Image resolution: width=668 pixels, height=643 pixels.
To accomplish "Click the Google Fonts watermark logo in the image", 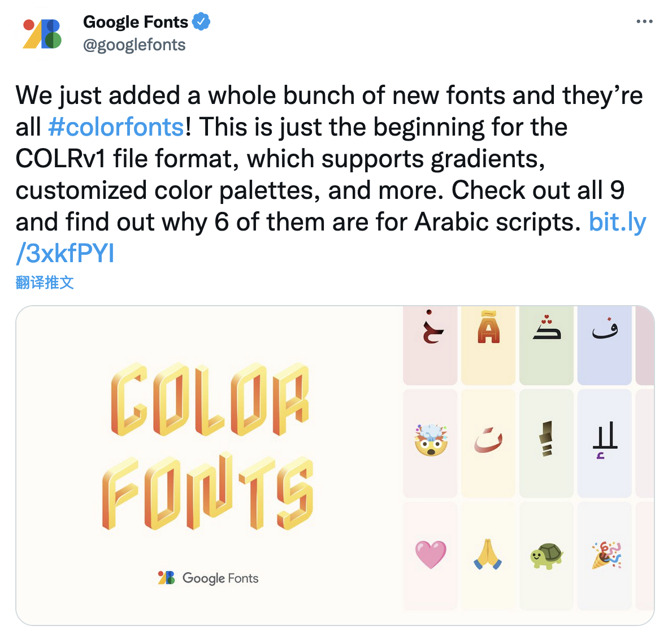I will (x=207, y=579).
